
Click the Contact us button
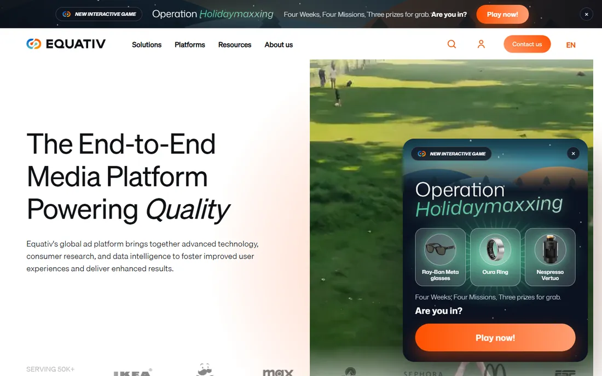526,44
